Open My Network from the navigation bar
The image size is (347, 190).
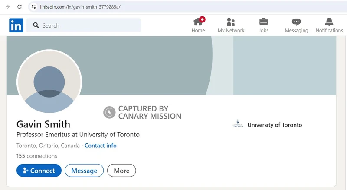[231, 25]
